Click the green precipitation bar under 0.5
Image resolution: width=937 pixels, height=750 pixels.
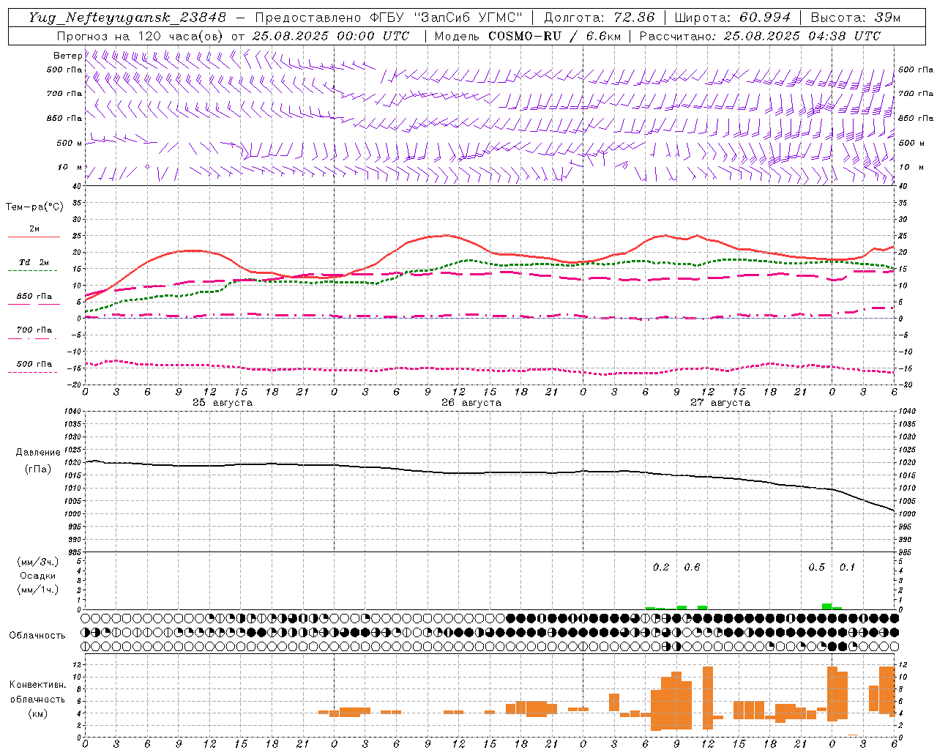[826, 606]
